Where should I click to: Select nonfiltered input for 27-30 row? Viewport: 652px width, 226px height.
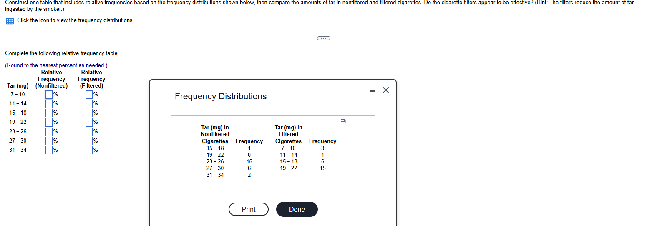click(x=49, y=141)
